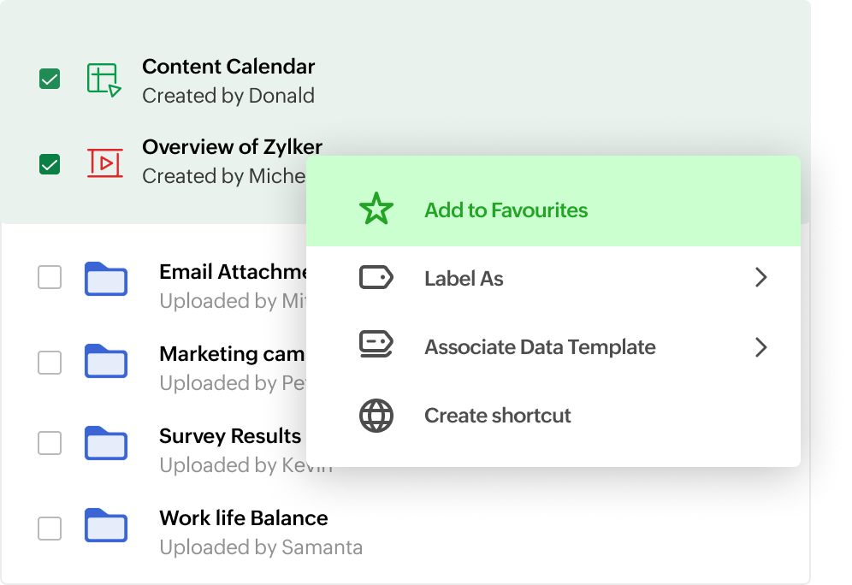Open the Email Attachments folder icon

pyautogui.click(x=106, y=280)
